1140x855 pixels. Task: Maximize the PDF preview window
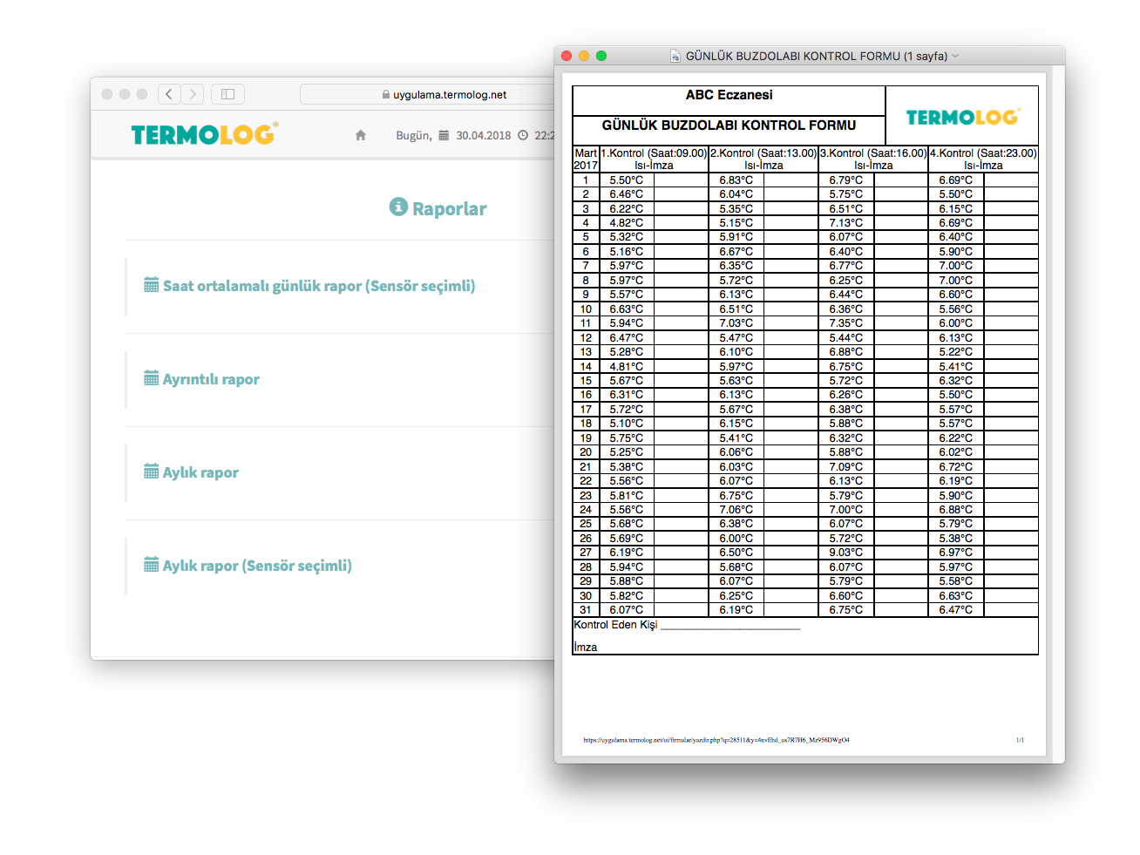(x=601, y=56)
